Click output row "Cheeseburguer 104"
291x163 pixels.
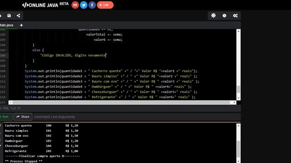coord(41,146)
